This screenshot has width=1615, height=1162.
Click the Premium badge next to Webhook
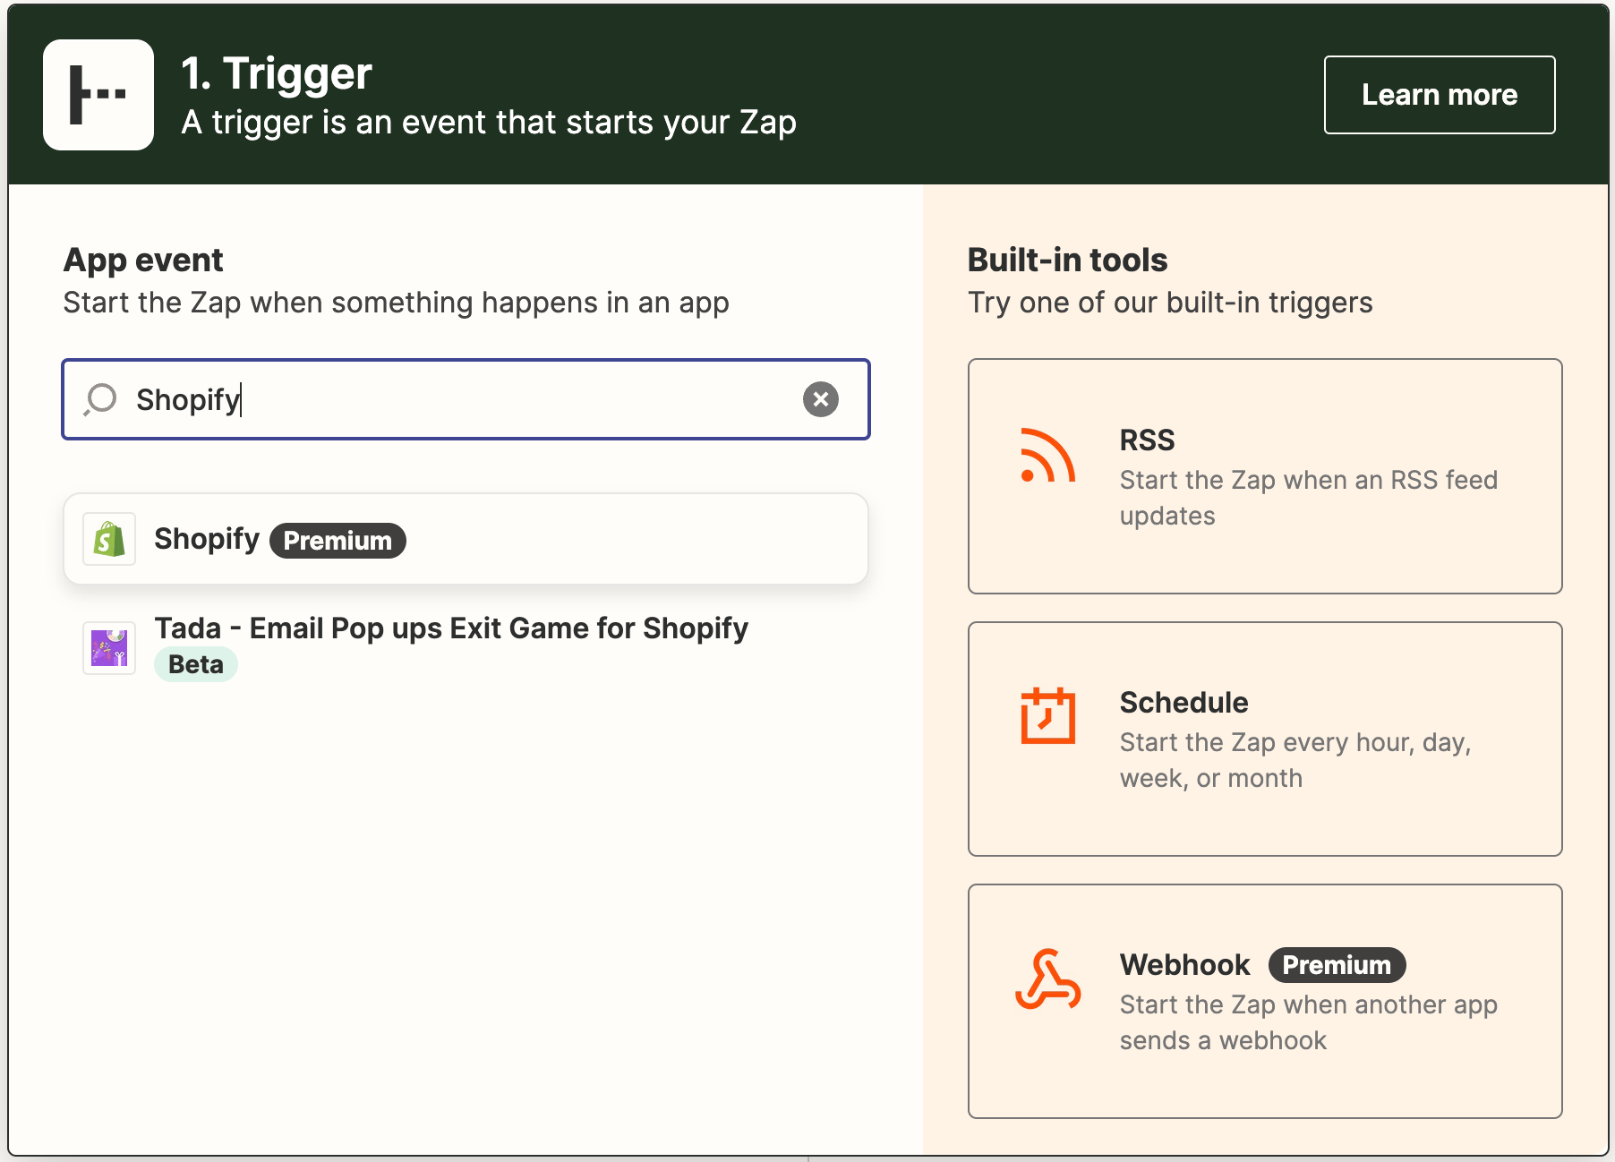pos(1337,965)
